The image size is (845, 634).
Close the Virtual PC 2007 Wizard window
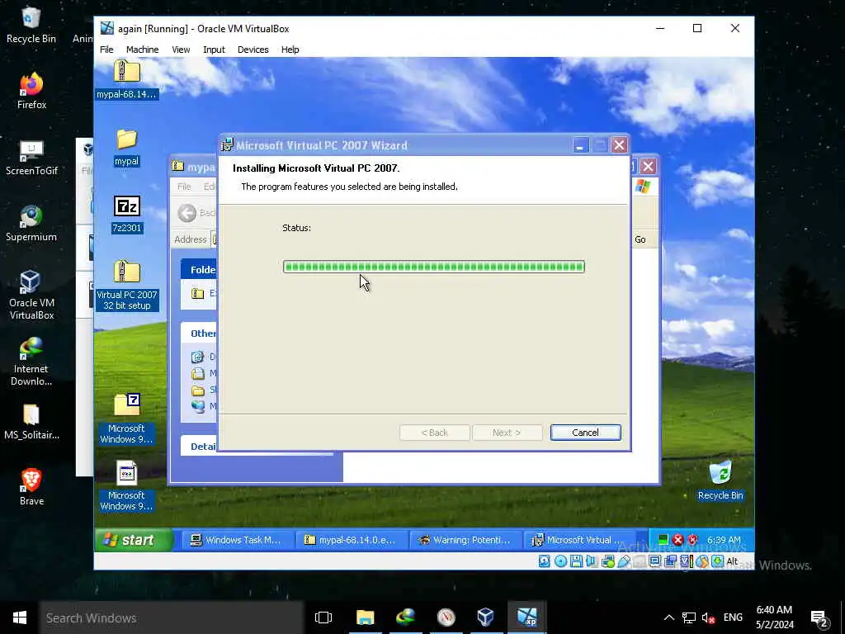[619, 145]
